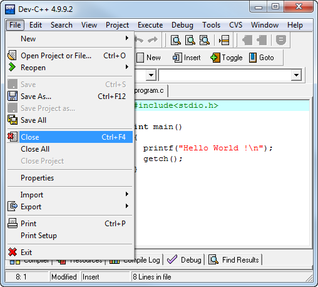
Task: Open Properties from File menu
Action: (70, 178)
